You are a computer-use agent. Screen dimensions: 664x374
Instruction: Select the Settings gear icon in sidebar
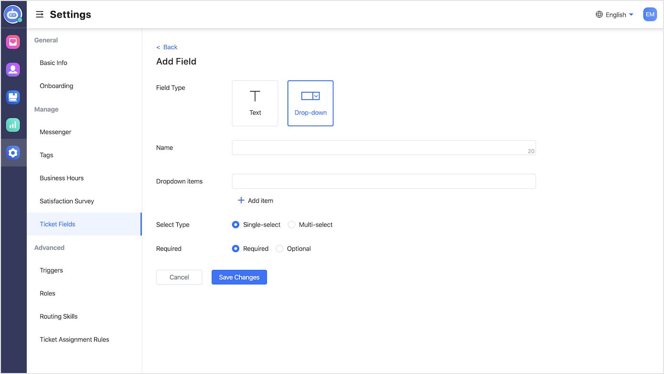(12, 152)
